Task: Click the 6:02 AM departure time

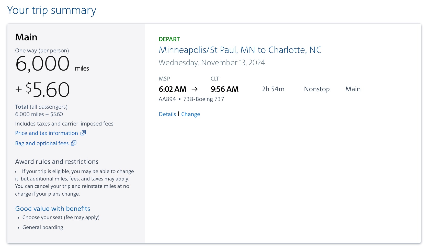Action: tap(172, 89)
